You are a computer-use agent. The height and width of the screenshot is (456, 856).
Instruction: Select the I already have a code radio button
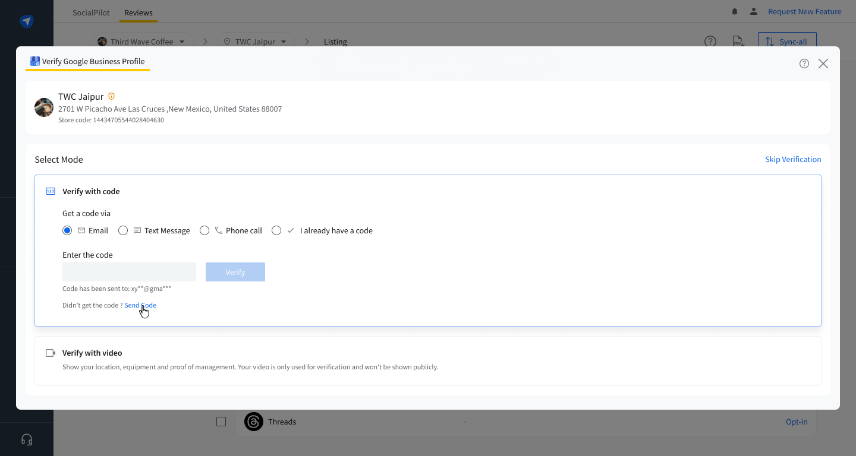click(276, 230)
